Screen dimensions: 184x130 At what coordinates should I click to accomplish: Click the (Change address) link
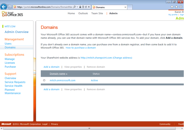click(122, 58)
